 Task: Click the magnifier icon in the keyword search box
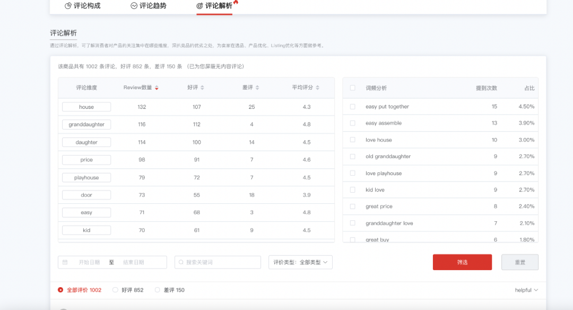pos(181,262)
